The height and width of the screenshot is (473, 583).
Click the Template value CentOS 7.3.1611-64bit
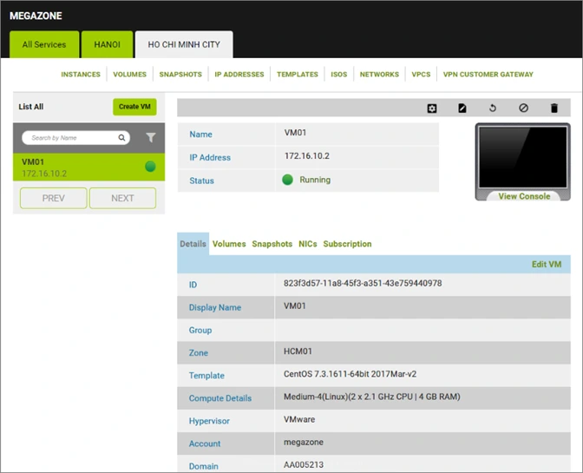click(x=350, y=374)
